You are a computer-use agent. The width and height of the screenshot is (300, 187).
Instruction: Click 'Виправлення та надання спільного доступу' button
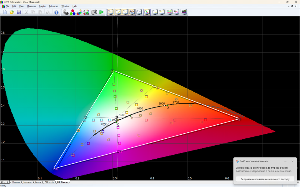(265, 179)
